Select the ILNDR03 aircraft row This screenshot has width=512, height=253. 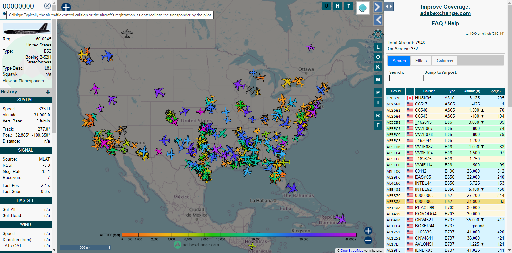[445, 250]
